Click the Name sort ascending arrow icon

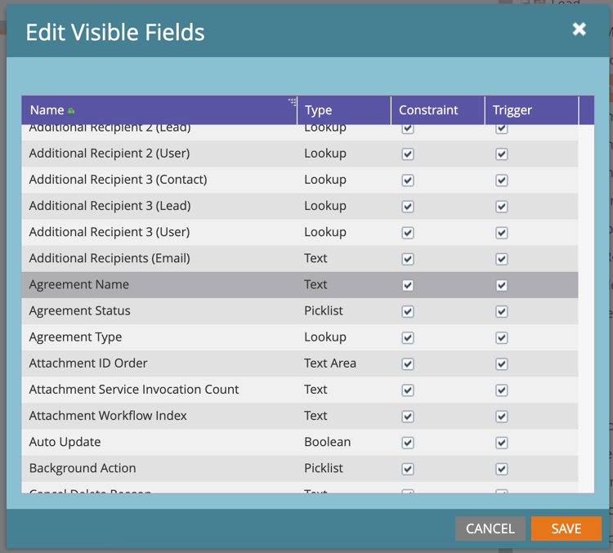tap(71, 111)
